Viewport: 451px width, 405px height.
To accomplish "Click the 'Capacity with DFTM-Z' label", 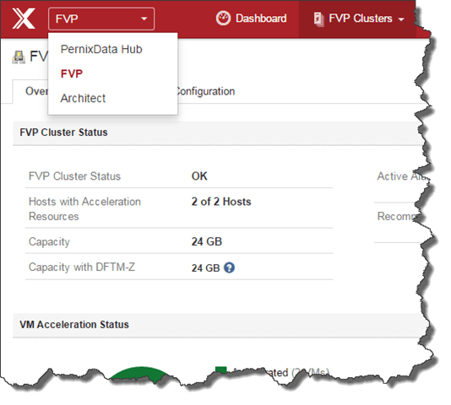I will pyautogui.click(x=82, y=267).
